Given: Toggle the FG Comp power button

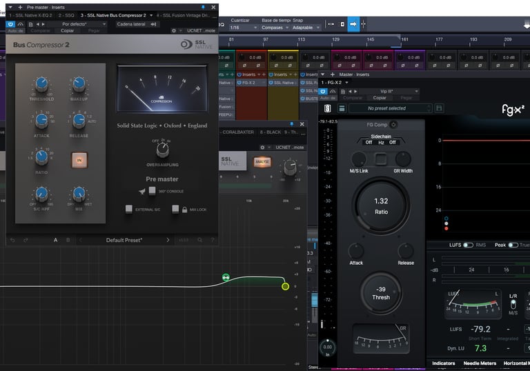Looking at the screenshot, I should (393, 124).
